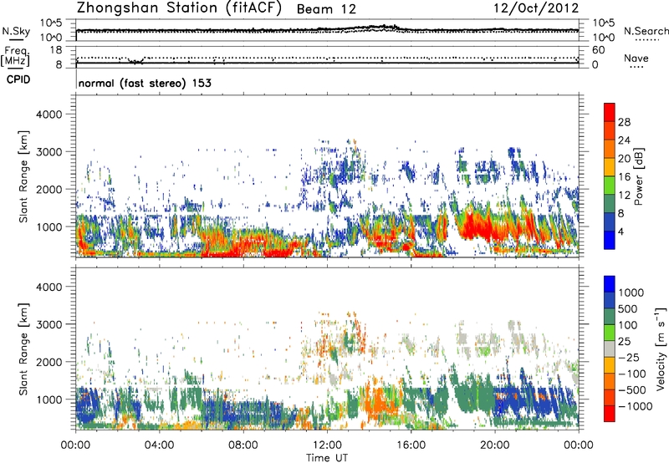This screenshot has width=669, height=463.
Task: Click the 12 label on Power colorbar
Action: click(x=624, y=196)
